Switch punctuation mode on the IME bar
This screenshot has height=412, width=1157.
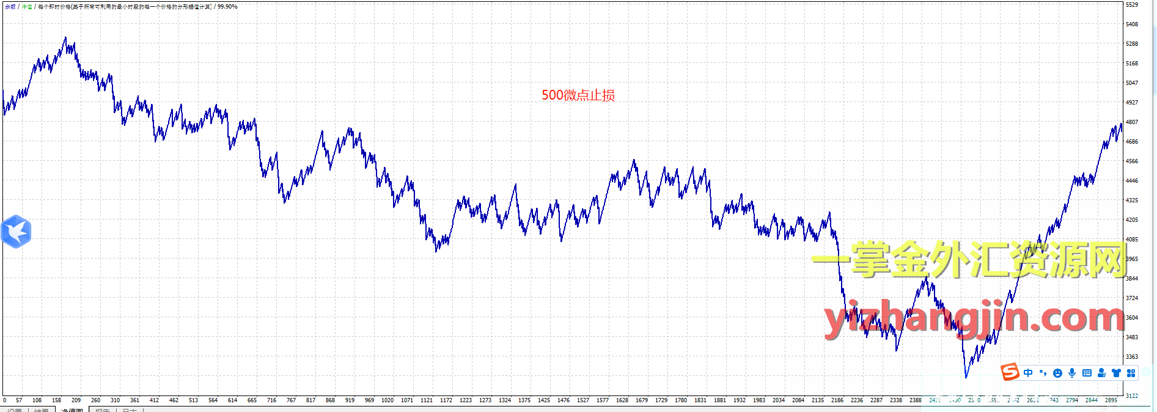click(x=1043, y=373)
